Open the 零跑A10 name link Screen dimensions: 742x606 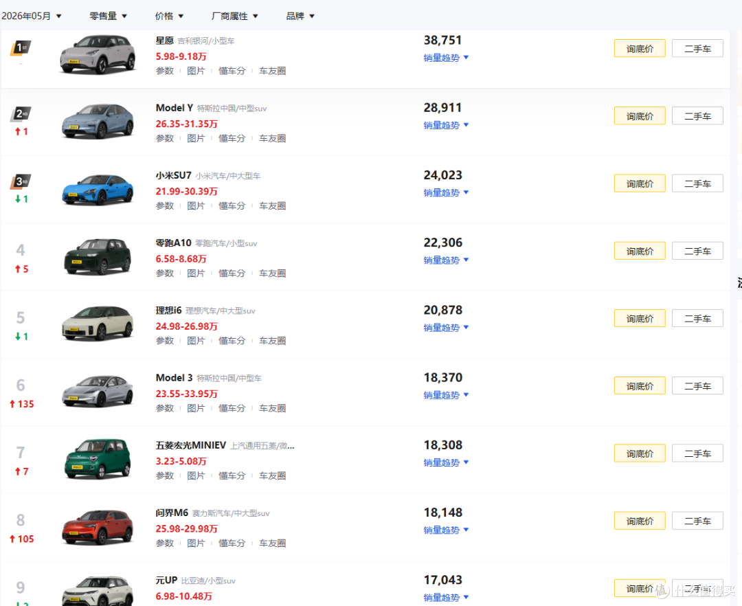tap(173, 243)
